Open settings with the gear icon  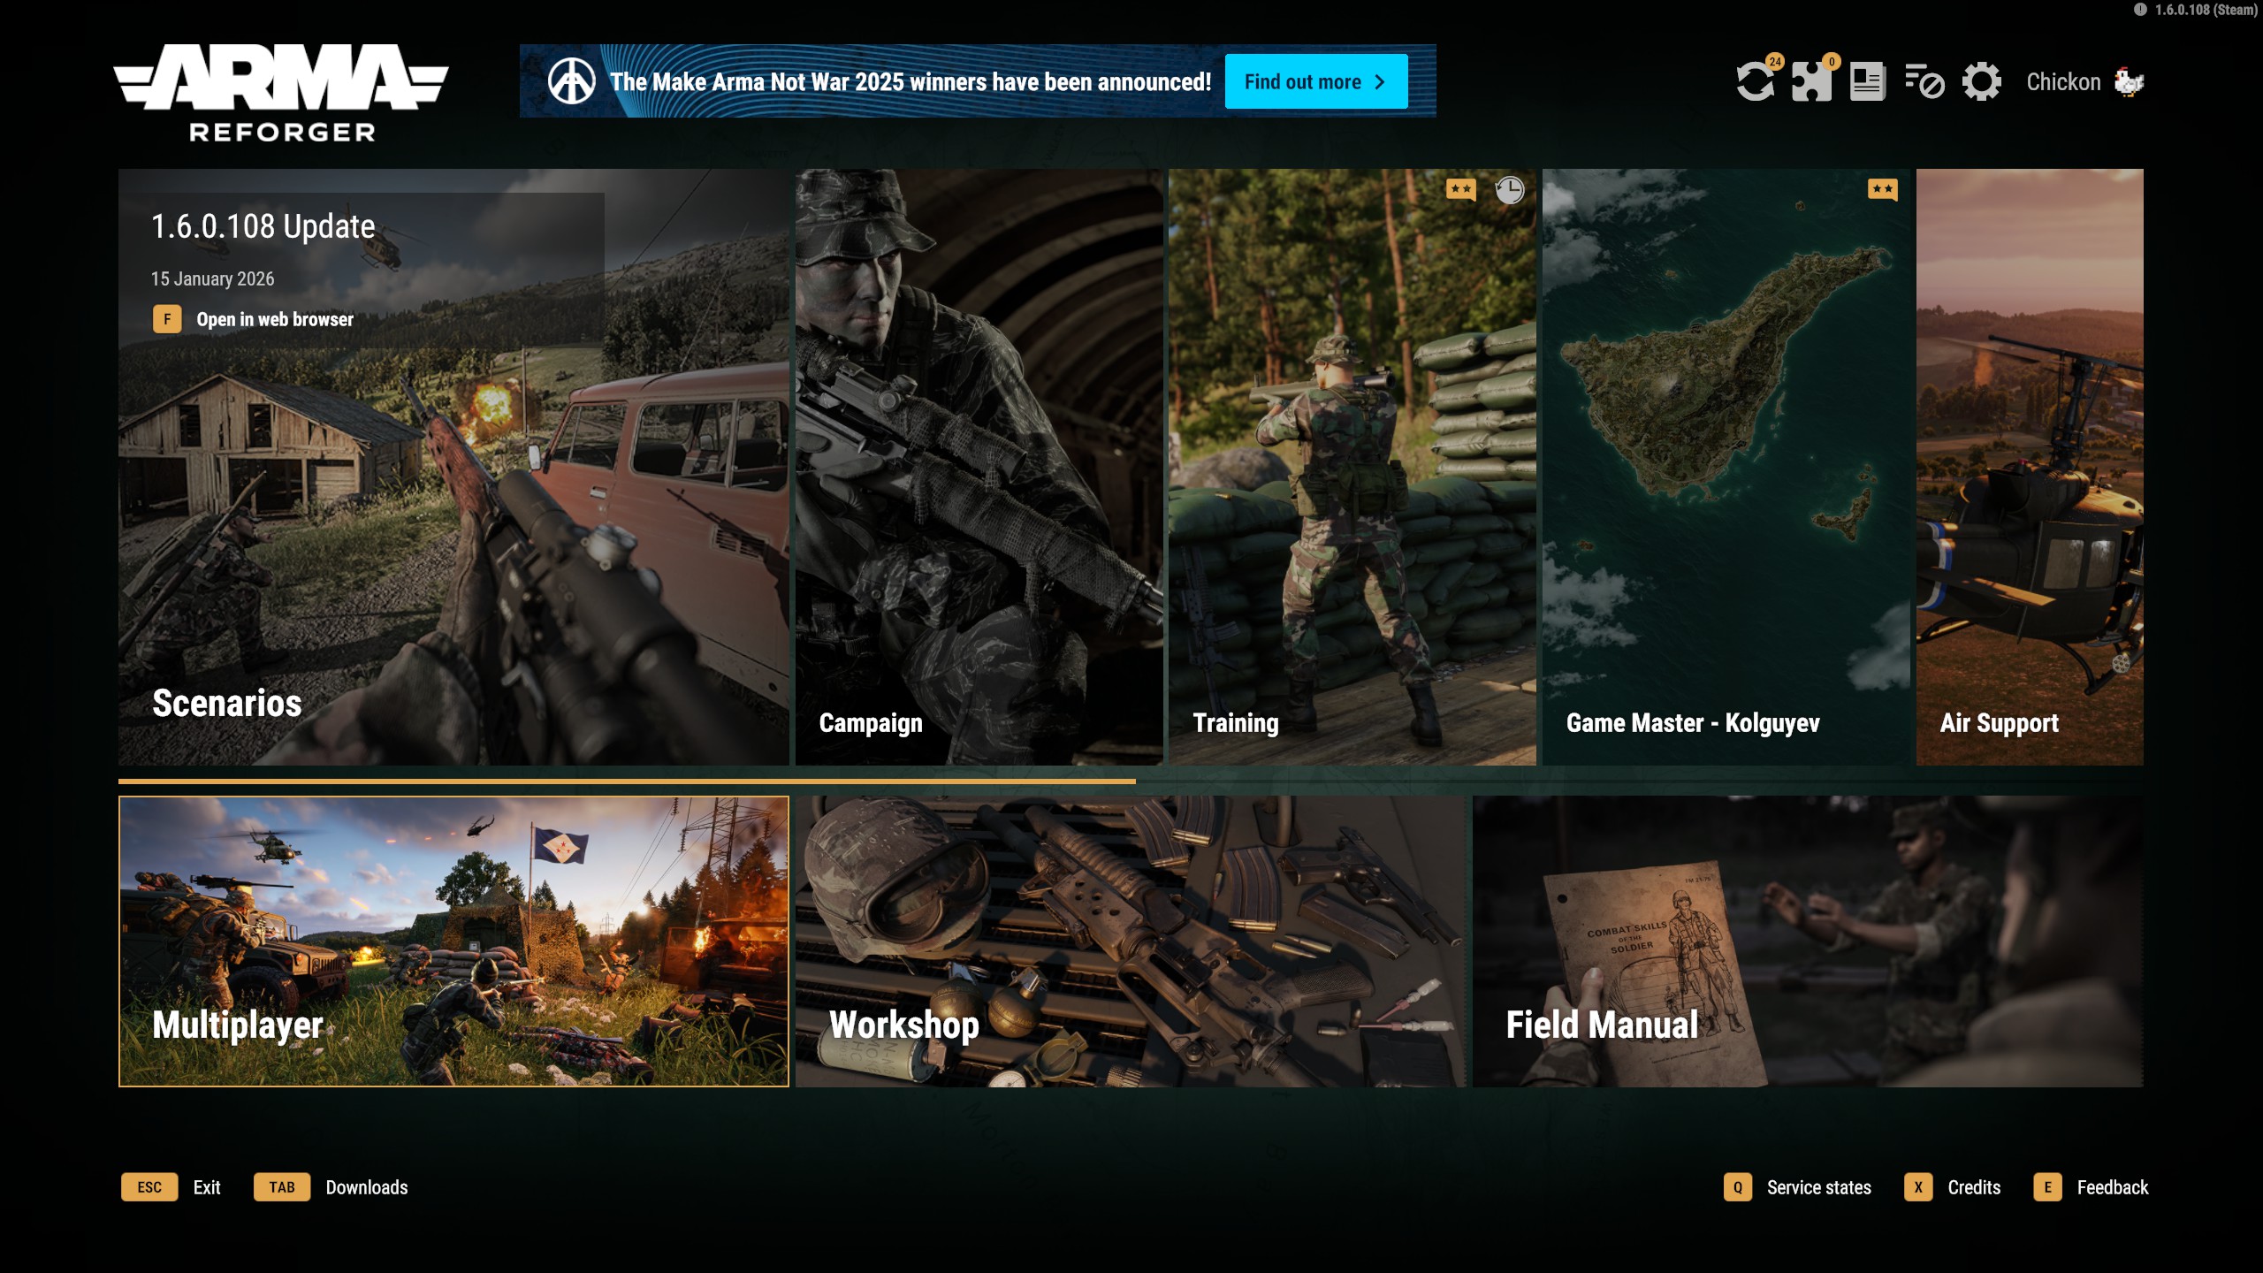point(1981,82)
